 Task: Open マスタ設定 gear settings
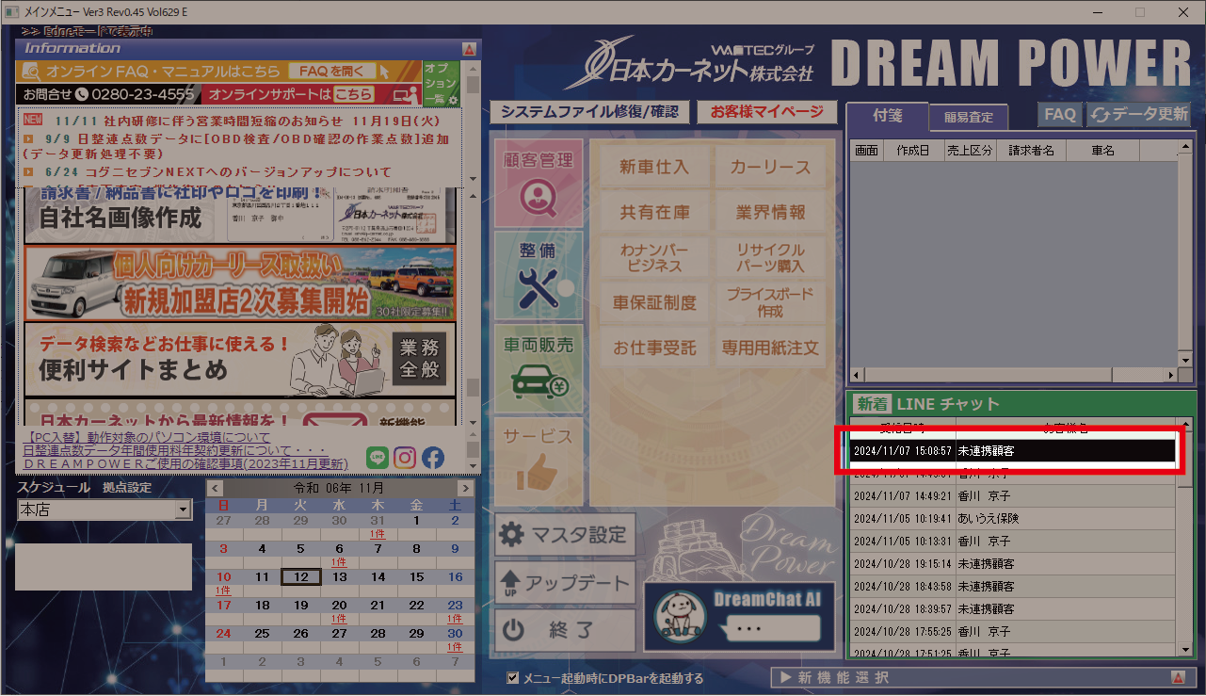[565, 535]
